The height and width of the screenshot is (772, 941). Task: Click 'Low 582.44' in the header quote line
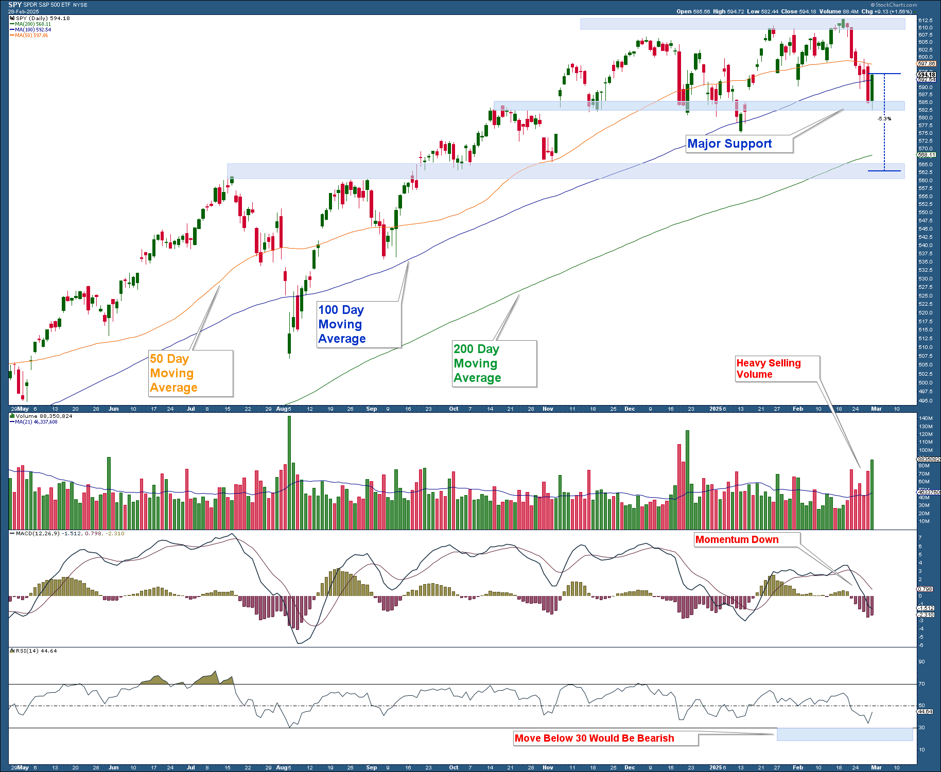tap(763, 11)
